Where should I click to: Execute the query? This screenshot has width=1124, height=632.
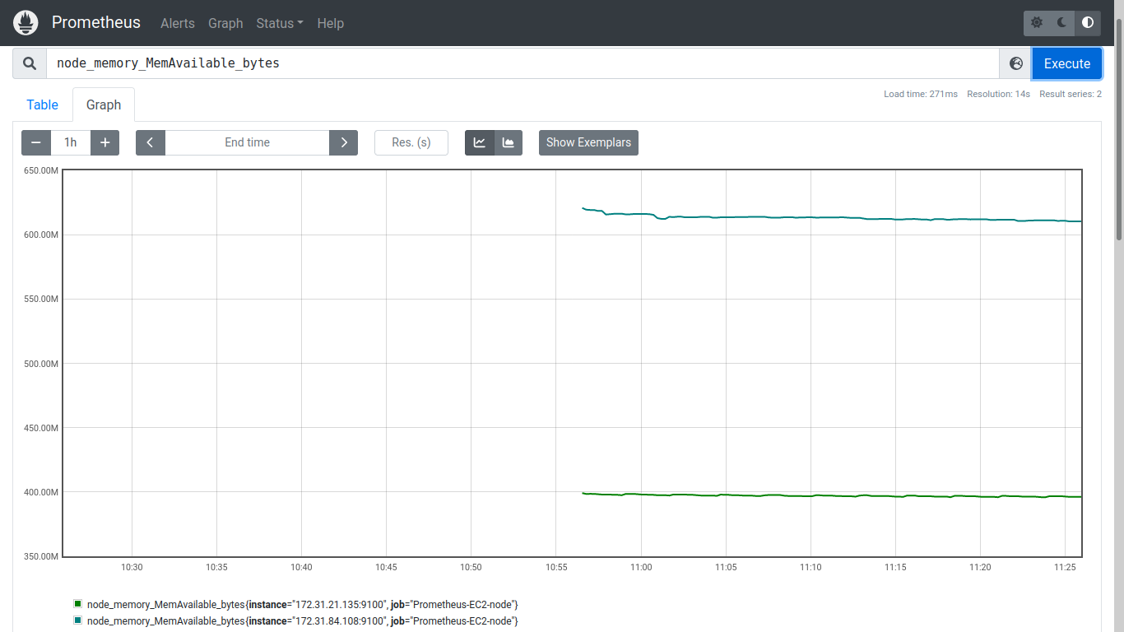(x=1067, y=63)
